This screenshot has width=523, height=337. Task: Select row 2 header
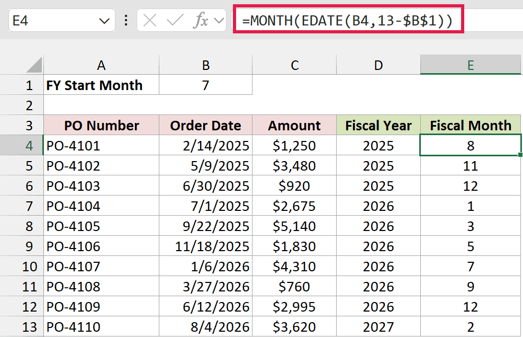(x=22, y=105)
